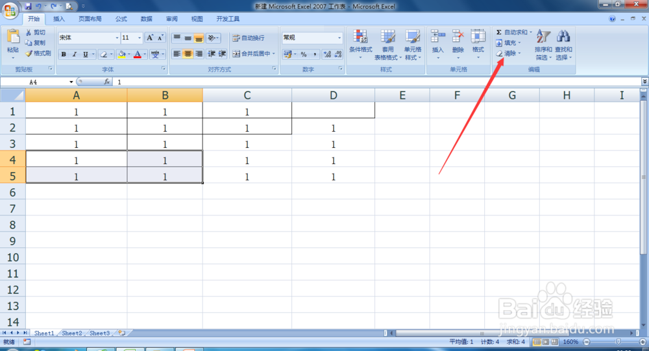The width and height of the screenshot is (649, 351).
Task: Click the Office button logo
Action: pyautogui.click(x=10, y=10)
